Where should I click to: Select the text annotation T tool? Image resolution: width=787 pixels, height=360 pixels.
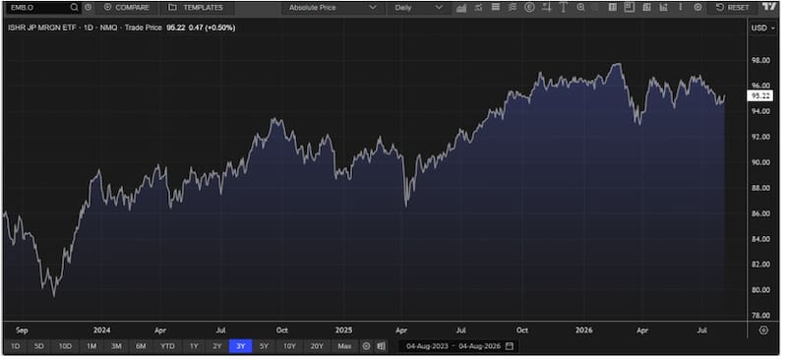(563, 8)
